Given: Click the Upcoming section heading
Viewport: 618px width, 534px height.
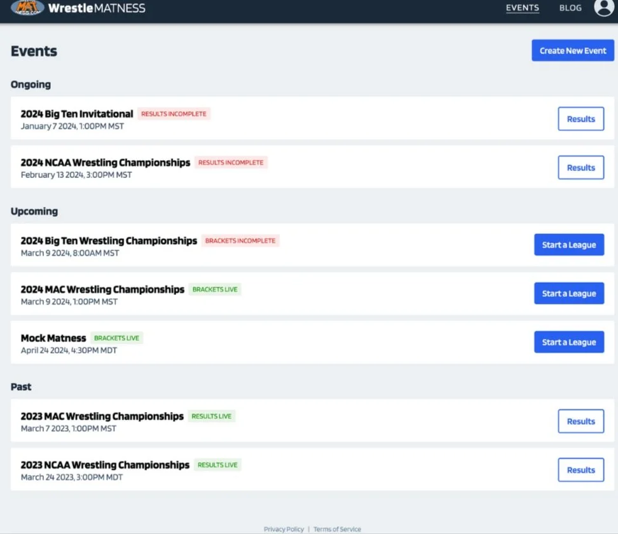Looking at the screenshot, I should 34,211.
